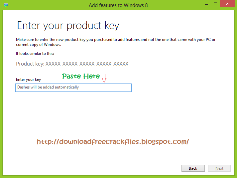The image size is (237, 178).
Task: Click the Make sure to enter instruction line
Action: coord(116,40)
